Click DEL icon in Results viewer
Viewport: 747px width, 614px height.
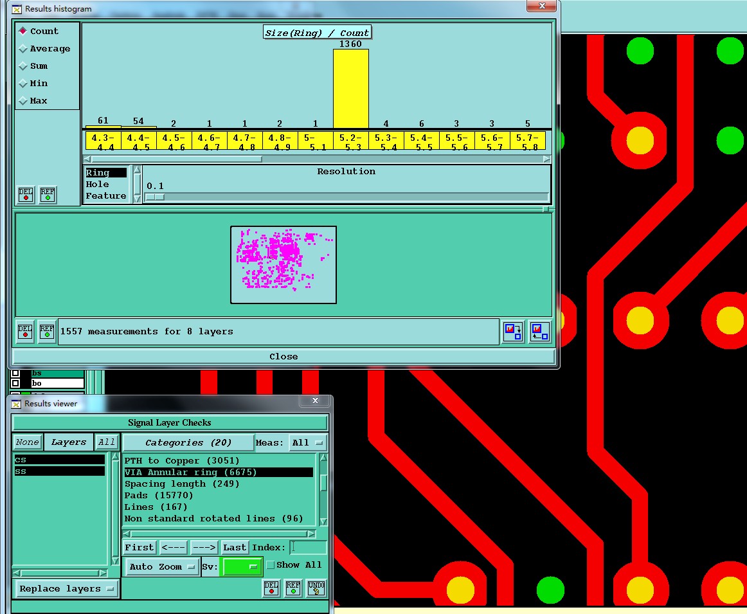click(271, 588)
